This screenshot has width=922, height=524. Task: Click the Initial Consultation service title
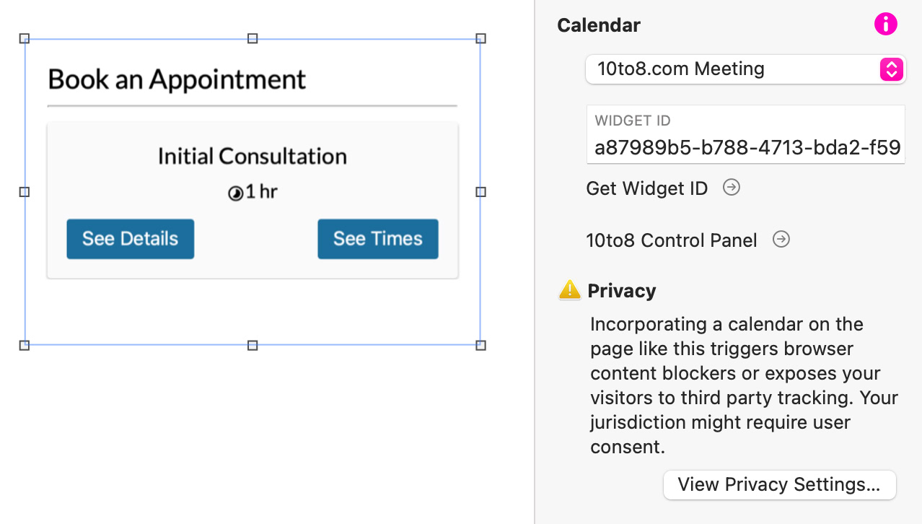(253, 156)
